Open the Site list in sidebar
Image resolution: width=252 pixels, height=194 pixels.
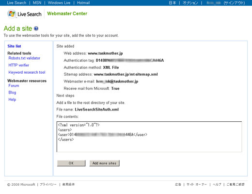[14, 46]
